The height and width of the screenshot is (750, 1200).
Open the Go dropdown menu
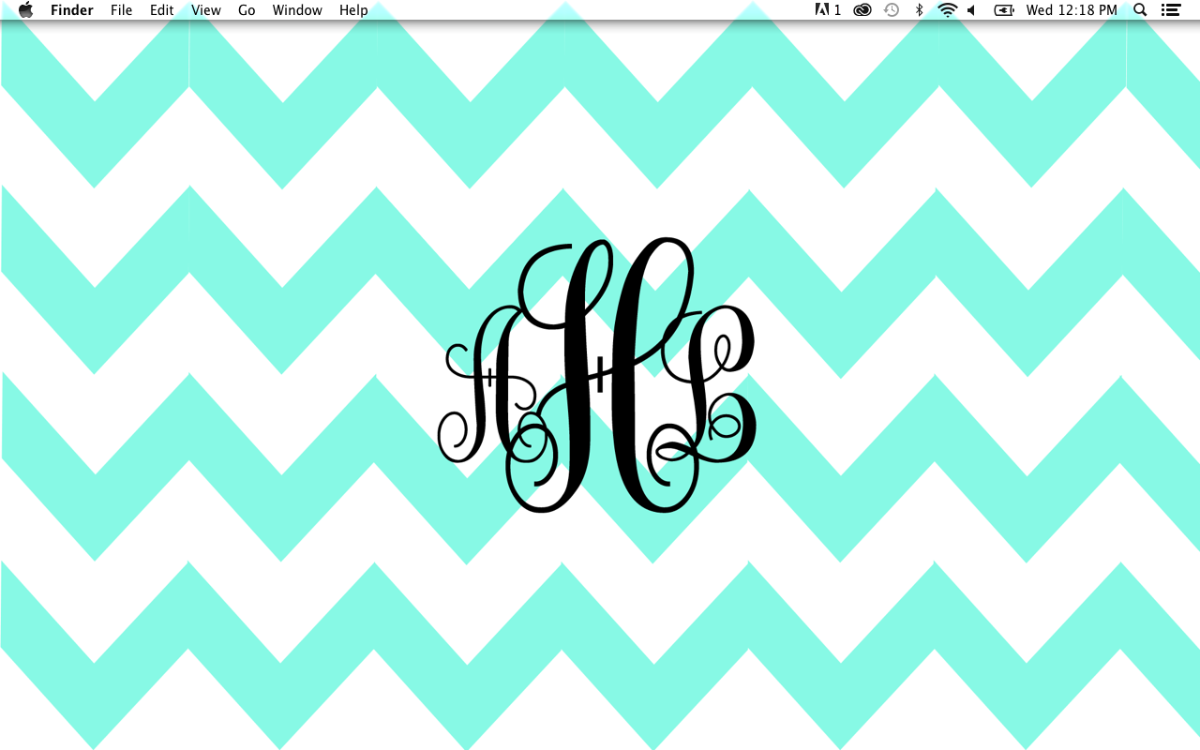pyautogui.click(x=246, y=9)
